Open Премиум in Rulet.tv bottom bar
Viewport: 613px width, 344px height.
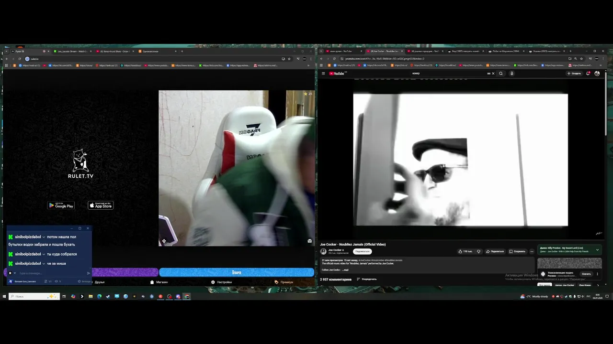point(284,282)
